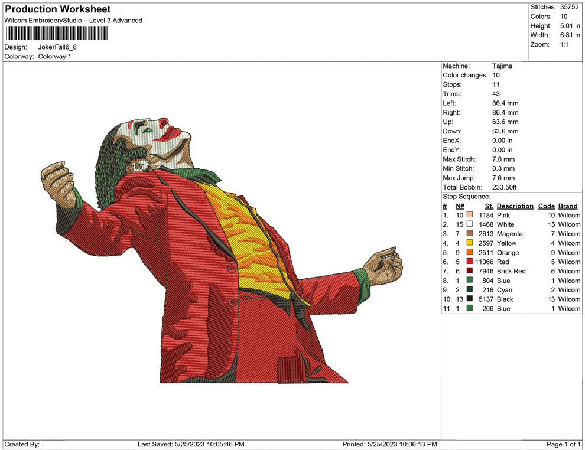This screenshot has width=585, height=450.
Task: Click the 'Color changes:' label
Action: [465, 75]
